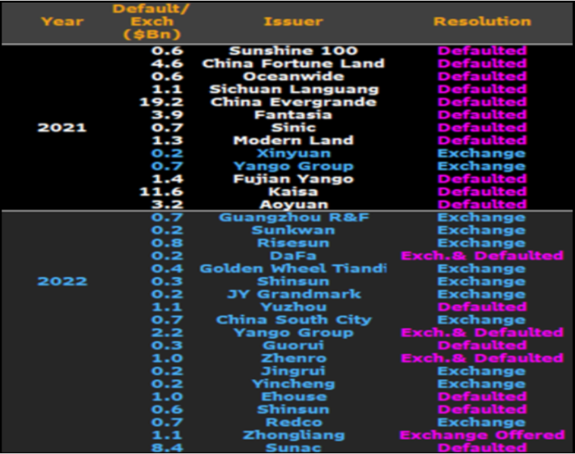Select issuer 'Aoyuan'

point(293,205)
